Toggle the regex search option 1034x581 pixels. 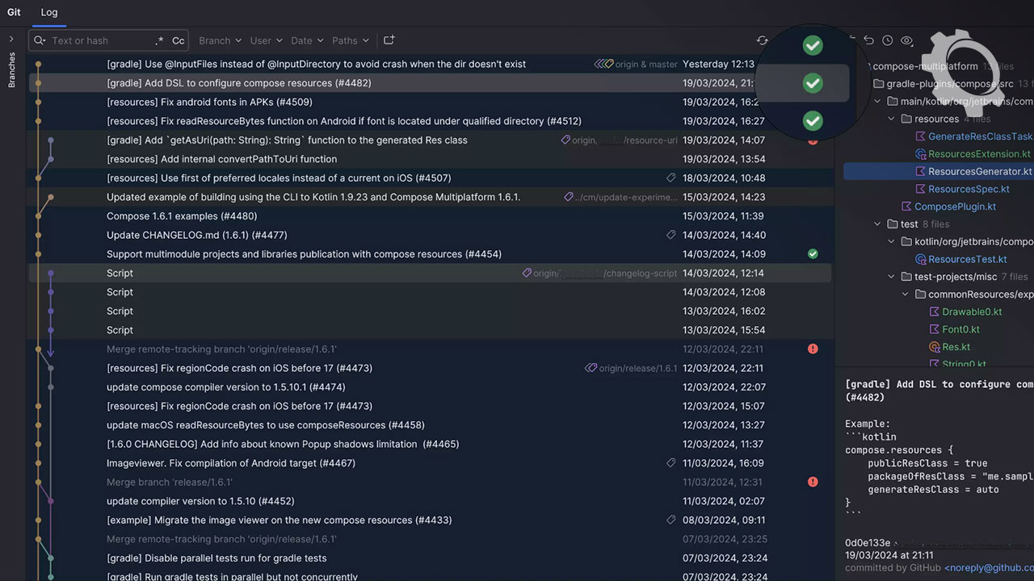pyautogui.click(x=159, y=40)
